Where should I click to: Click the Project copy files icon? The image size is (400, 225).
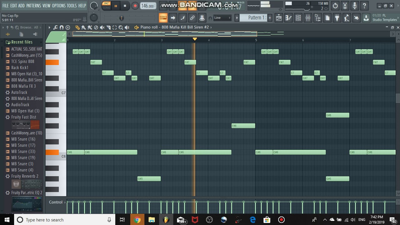[327, 18]
